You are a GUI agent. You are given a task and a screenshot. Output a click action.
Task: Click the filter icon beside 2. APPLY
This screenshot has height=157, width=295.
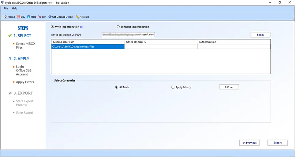tap(10, 59)
